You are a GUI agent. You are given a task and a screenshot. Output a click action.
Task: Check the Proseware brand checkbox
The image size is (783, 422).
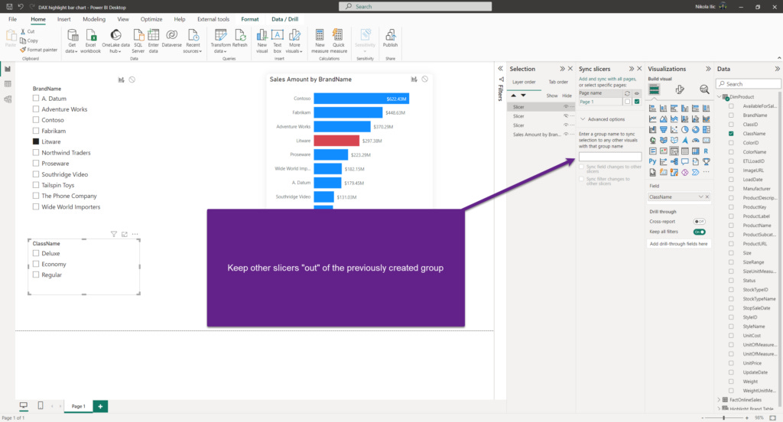click(x=35, y=164)
